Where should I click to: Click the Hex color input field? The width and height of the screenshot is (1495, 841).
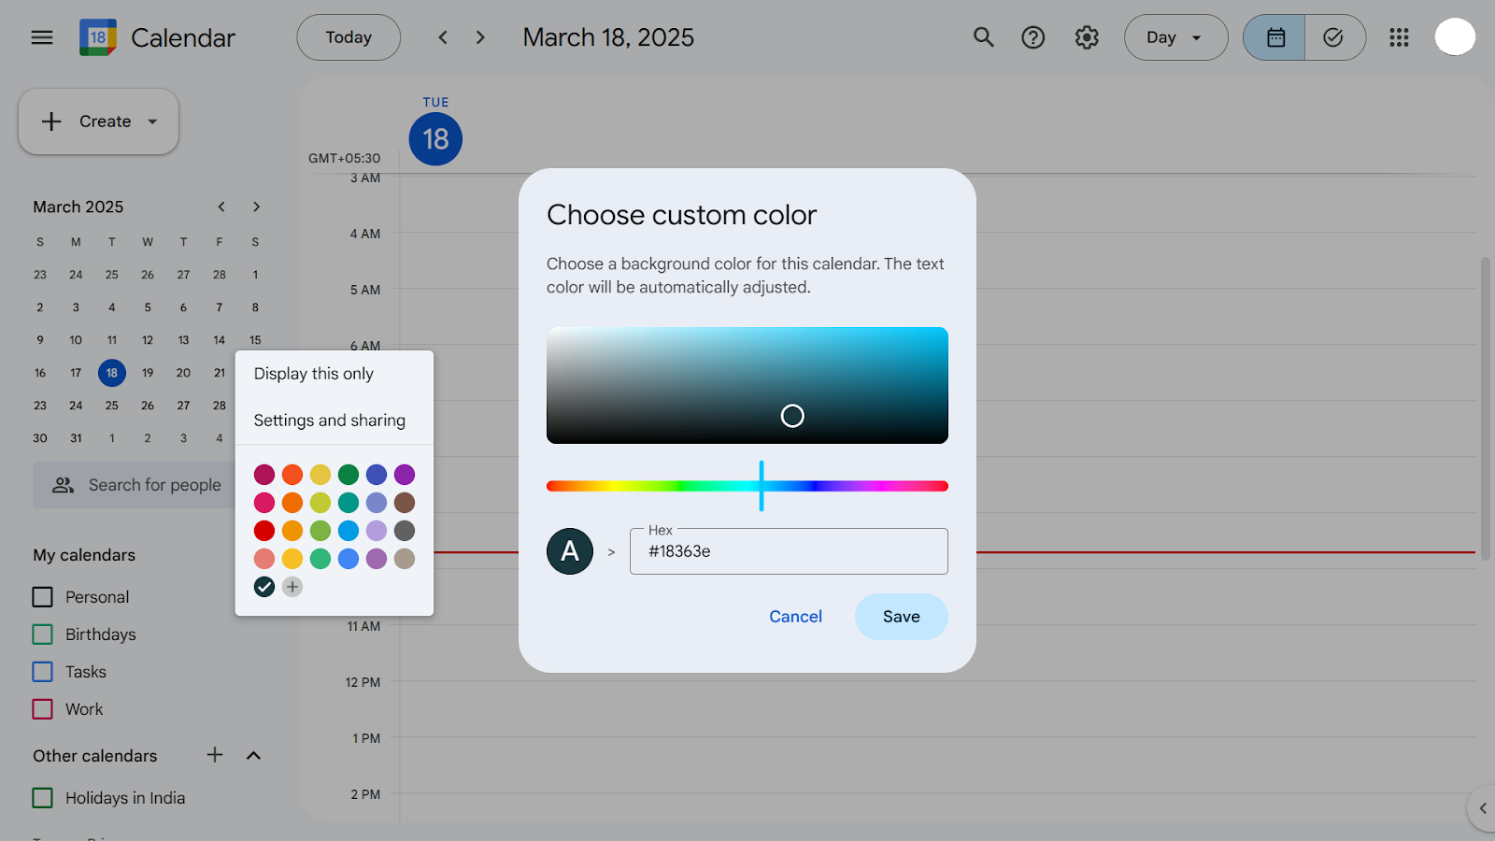point(789,551)
